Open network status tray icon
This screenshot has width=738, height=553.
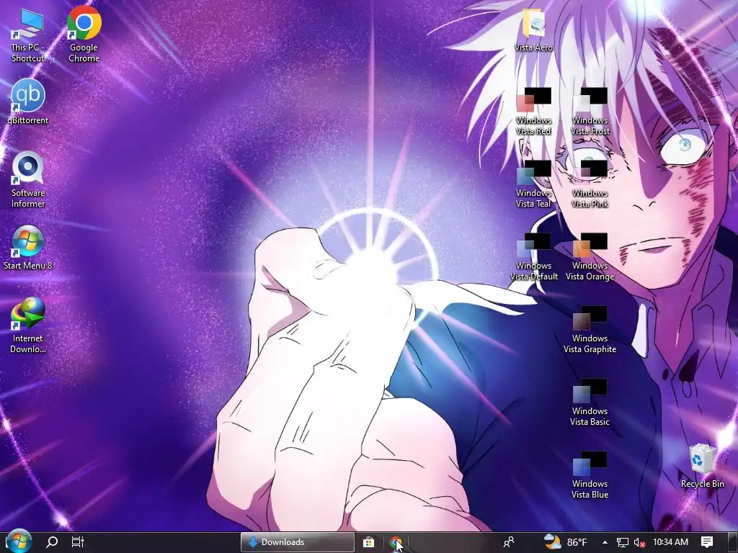[x=622, y=542]
